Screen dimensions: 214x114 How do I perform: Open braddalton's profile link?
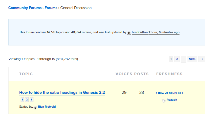[x=140, y=32]
